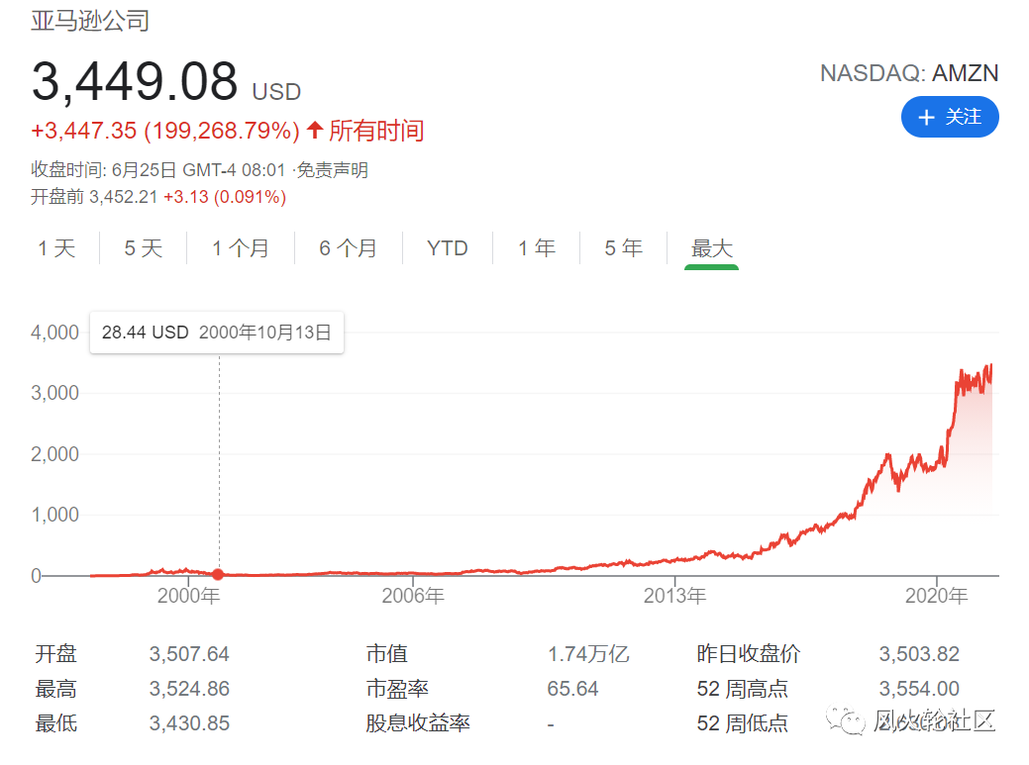Click the blue 关注 follow button
This screenshot has height=765, width=1029.
click(950, 118)
